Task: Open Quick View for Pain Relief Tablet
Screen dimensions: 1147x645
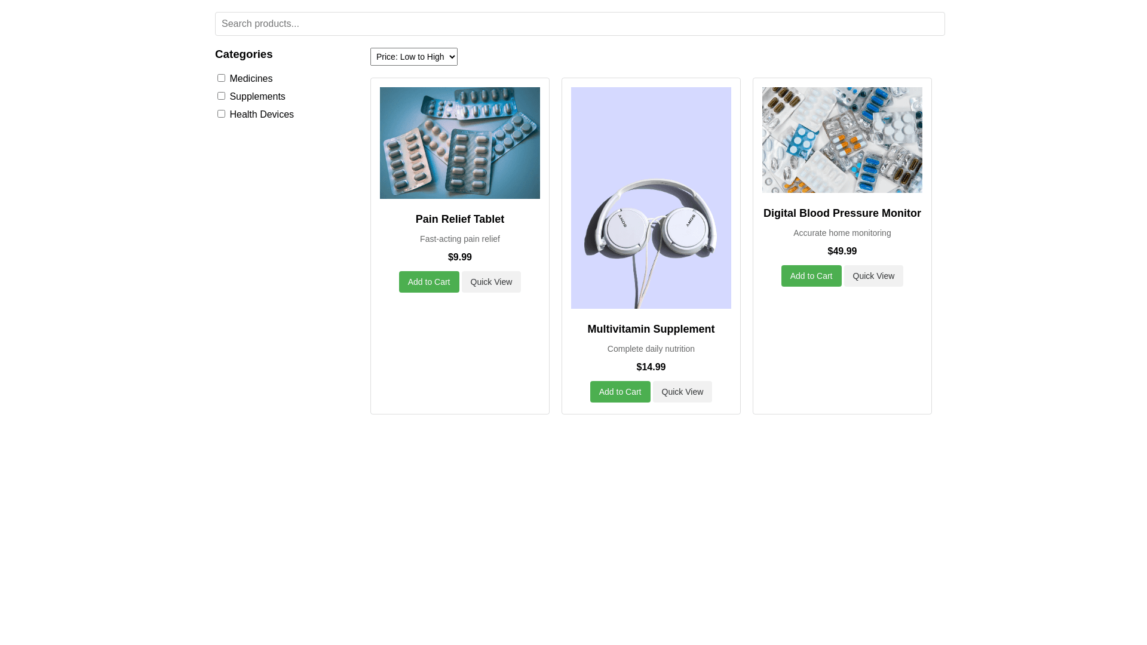Action: (x=490, y=282)
